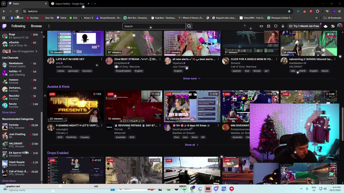Expand Show More recommended categories
Screen dimensions: 344x193
pos(9,181)
